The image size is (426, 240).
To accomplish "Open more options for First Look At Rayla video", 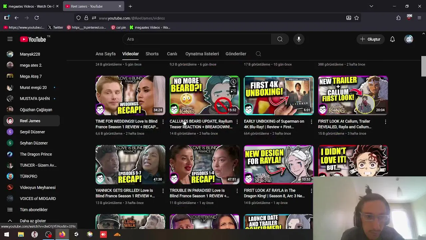I will click(311, 191).
